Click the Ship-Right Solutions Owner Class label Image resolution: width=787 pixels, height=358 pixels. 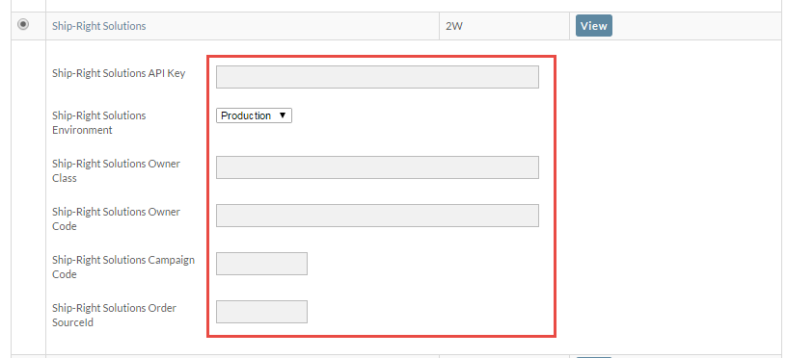click(116, 170)
